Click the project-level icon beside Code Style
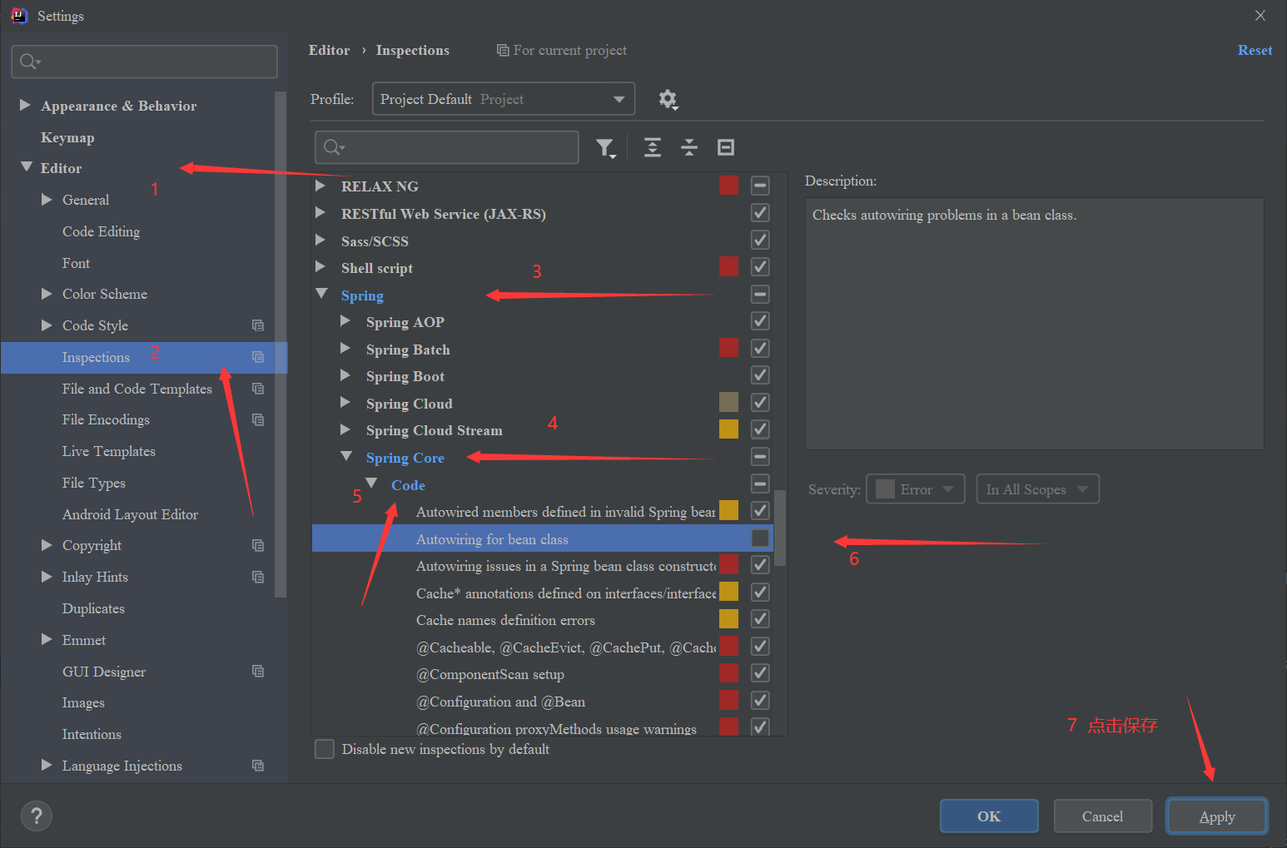This screenshot has height=848, width=1287. (x=258, y=325)
